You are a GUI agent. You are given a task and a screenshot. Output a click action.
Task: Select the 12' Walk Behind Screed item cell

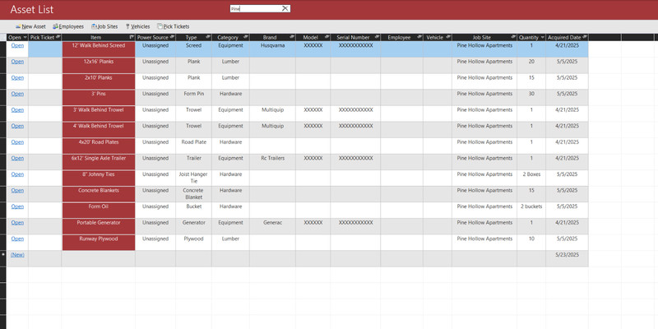[x=98, y=49]
